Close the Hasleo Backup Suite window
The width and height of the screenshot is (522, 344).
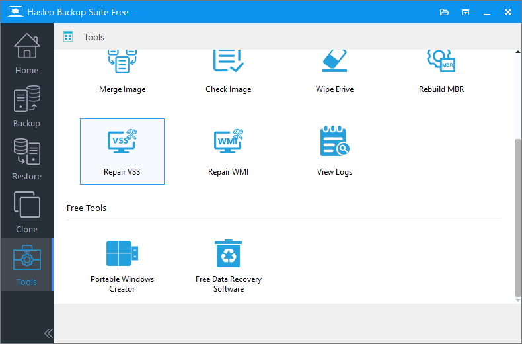507,12
